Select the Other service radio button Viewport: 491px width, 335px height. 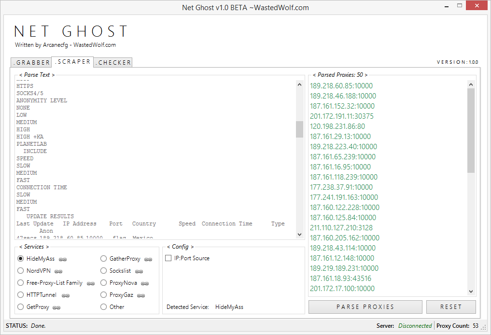click(x=104, y=307)
